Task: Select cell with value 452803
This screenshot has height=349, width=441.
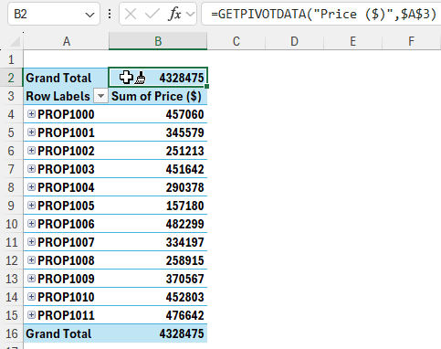Action: (158, 297)
